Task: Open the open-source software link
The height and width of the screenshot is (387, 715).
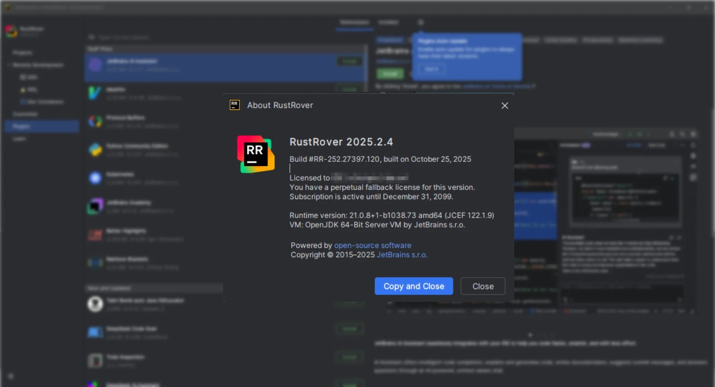Action: pyautogui.click(x=372, y=245)
